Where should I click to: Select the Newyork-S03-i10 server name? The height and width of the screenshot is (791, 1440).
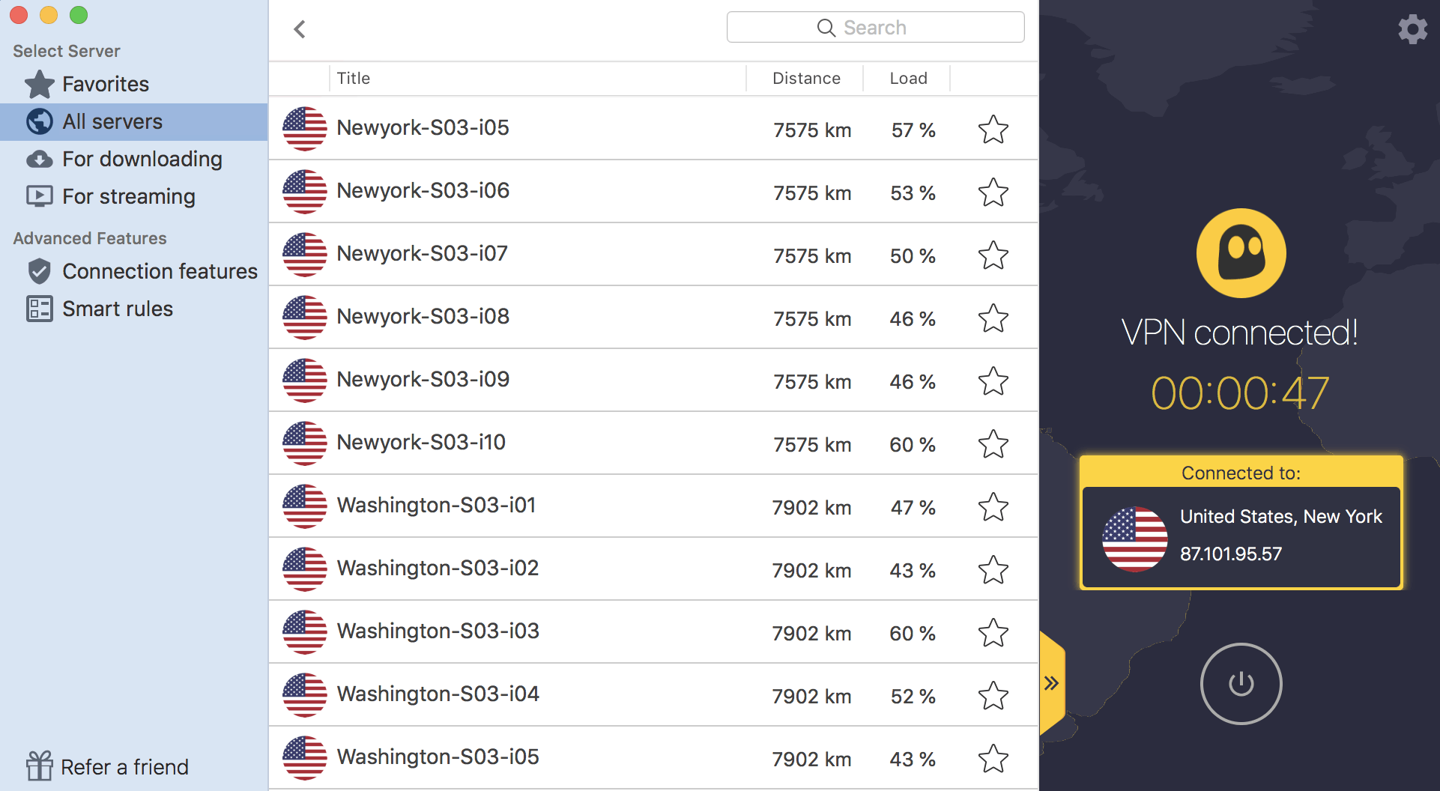tap(421, 443)
